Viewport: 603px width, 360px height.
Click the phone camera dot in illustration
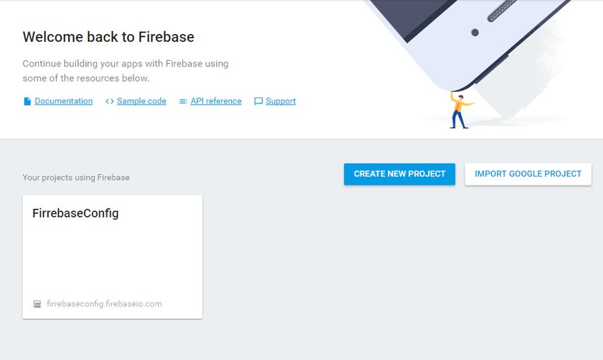[475, 33]
